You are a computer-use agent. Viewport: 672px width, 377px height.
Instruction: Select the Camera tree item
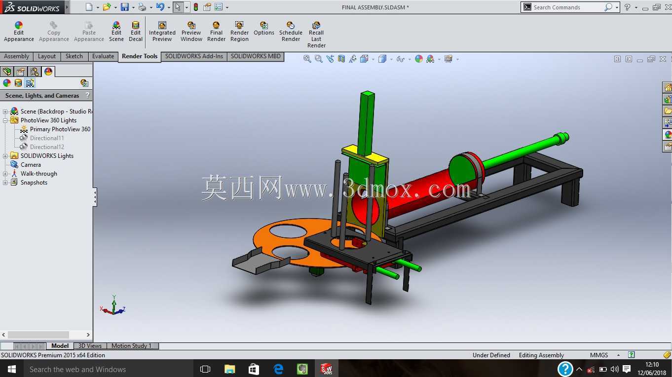point(31,165)
